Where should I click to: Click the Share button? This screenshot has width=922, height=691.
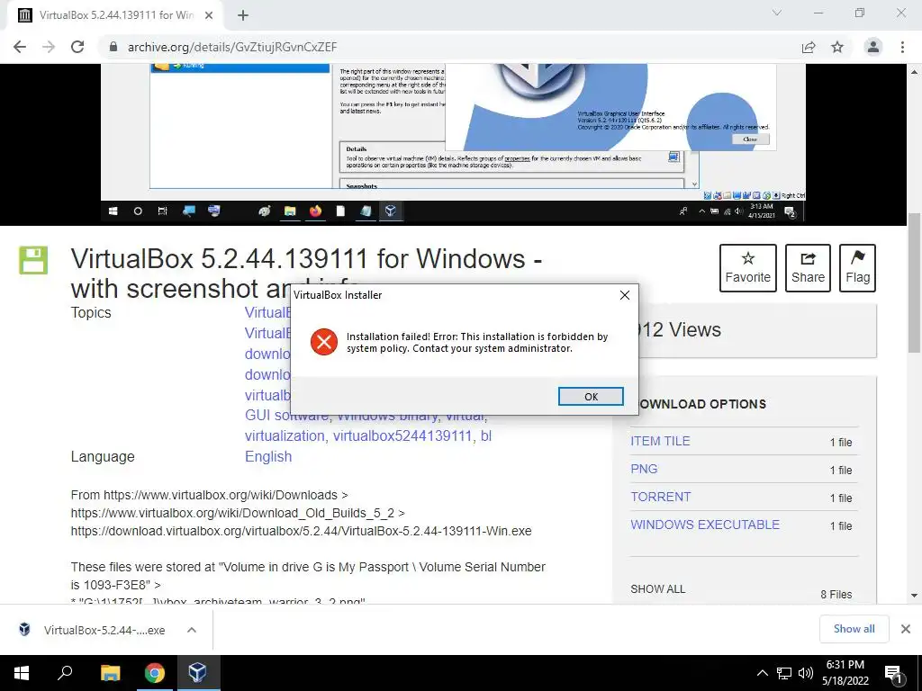coord(808,268)
